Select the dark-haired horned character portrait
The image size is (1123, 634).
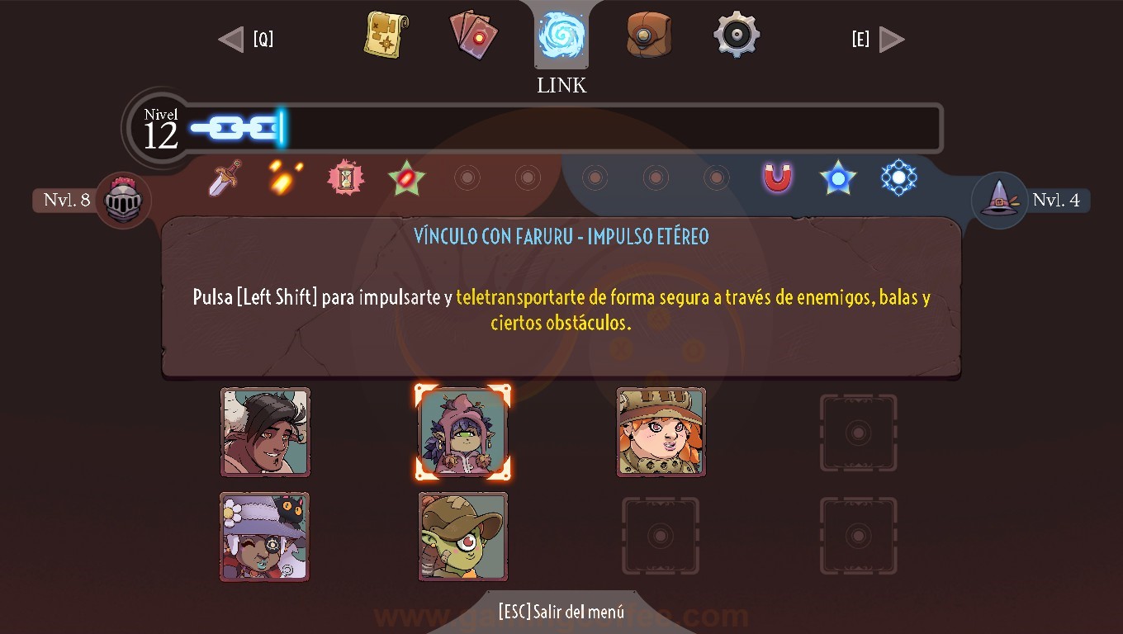(x=265, y=432)
